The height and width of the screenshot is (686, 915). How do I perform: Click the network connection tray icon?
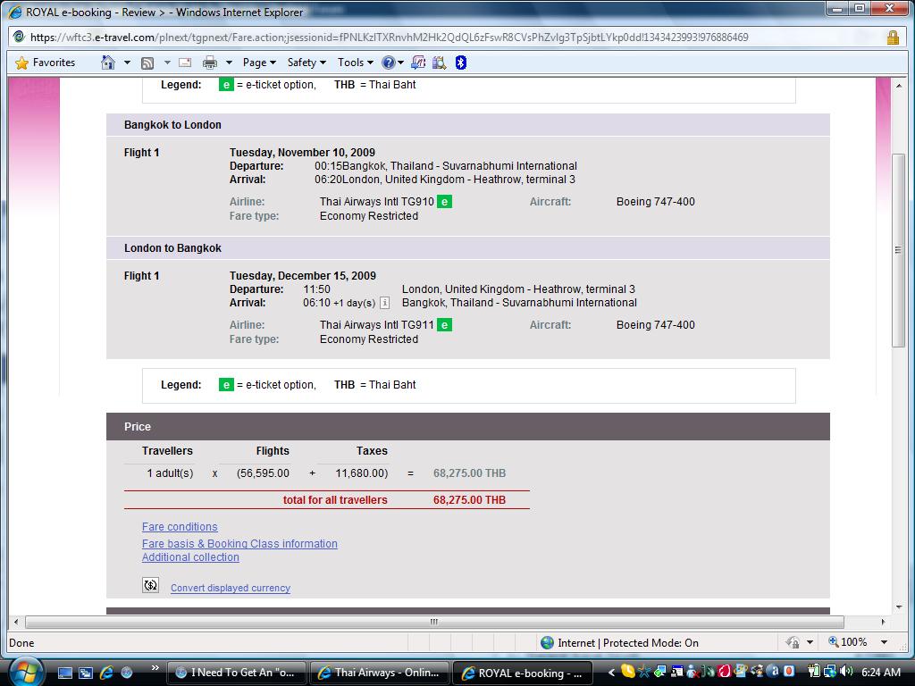[x=830, y=672]
